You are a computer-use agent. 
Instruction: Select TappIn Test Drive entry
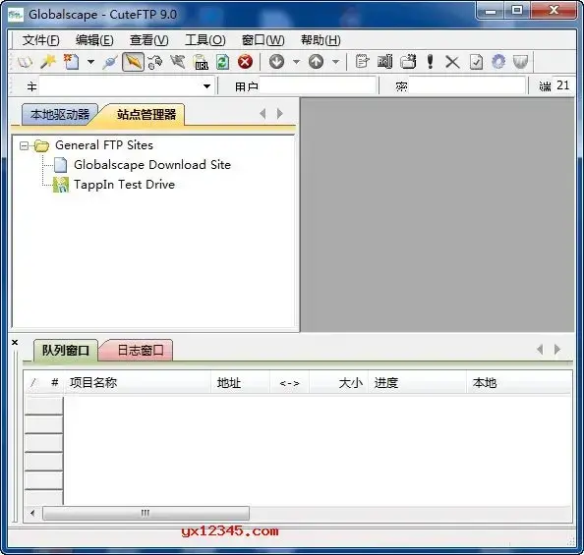point(125,185)
